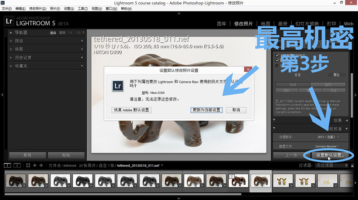Add a new preset with the plus icon
358x200 pixels.
[x=82, y=41]
